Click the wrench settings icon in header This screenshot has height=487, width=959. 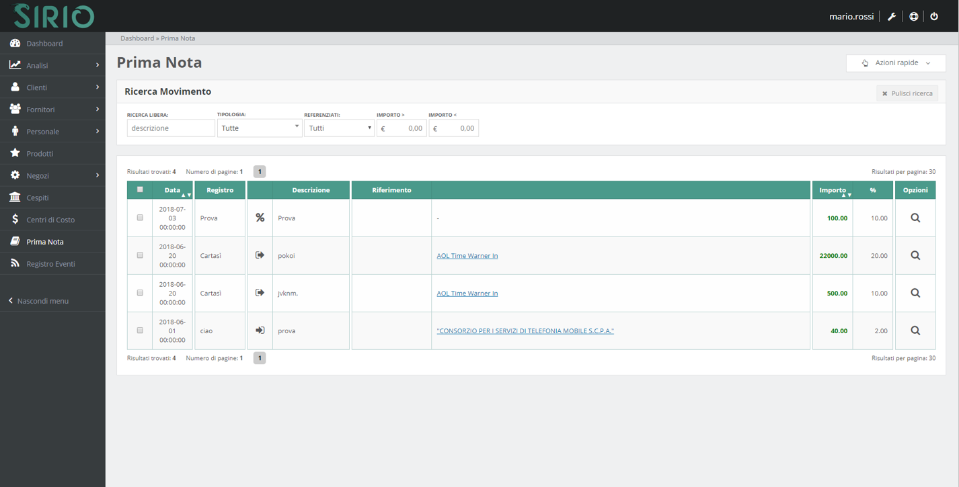click(x=891, y=17)
